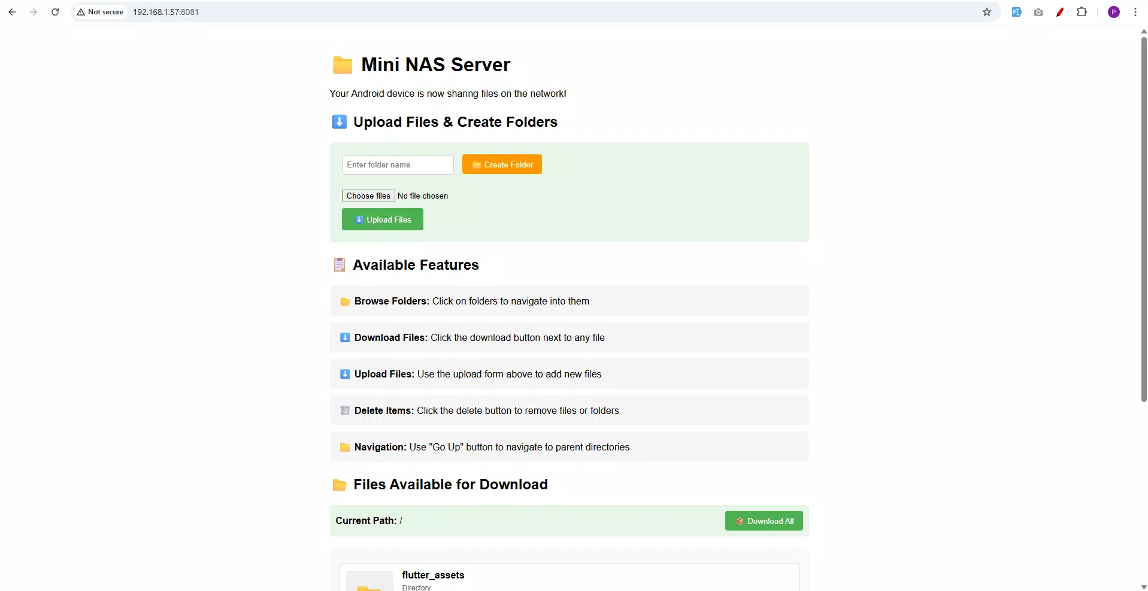Click the Upload Files & Create Folders heading icon
The image size is (1148, 591).
click(x=339, y=122)
